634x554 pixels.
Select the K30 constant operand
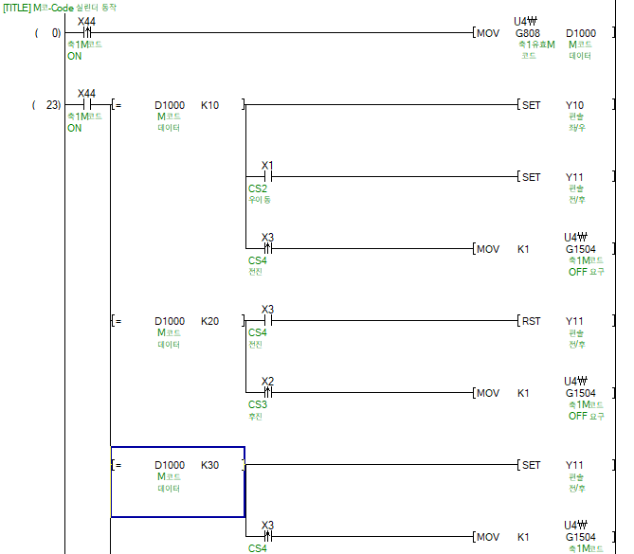pyautogui.click(x=209, y=465)
